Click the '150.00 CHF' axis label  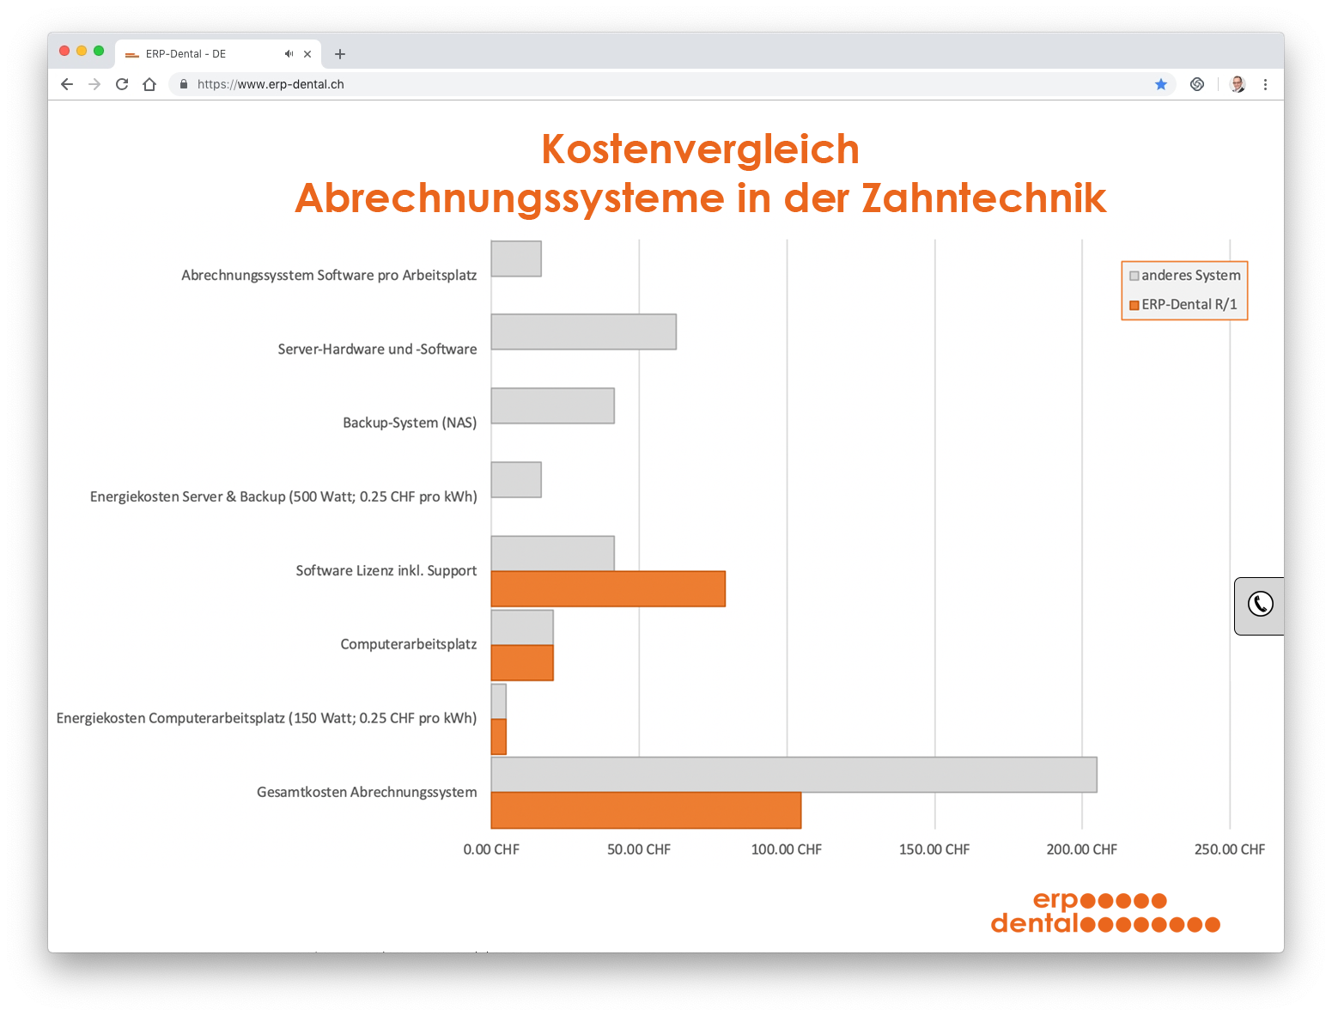pos(934,849)
